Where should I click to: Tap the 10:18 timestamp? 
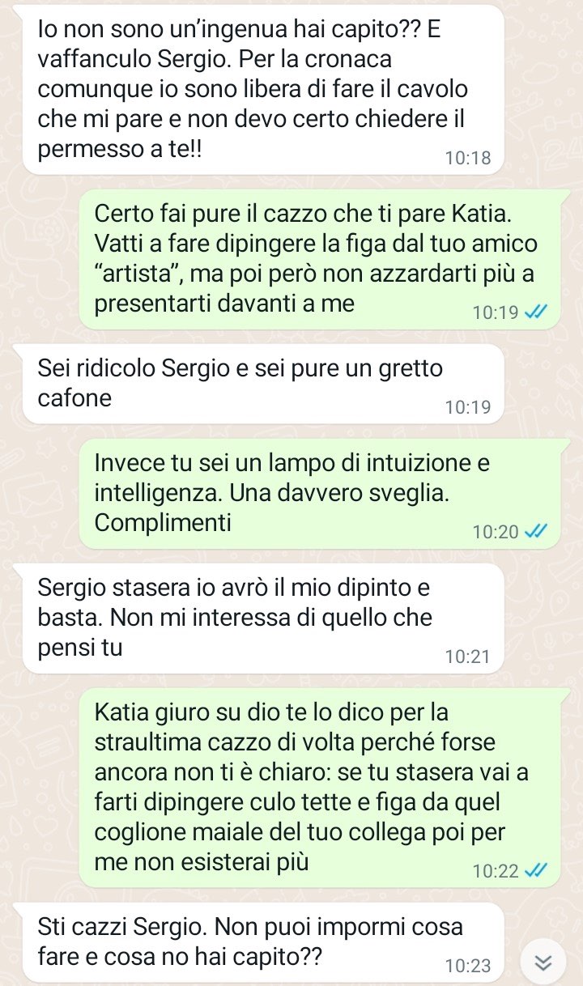[x=468, y=159]
